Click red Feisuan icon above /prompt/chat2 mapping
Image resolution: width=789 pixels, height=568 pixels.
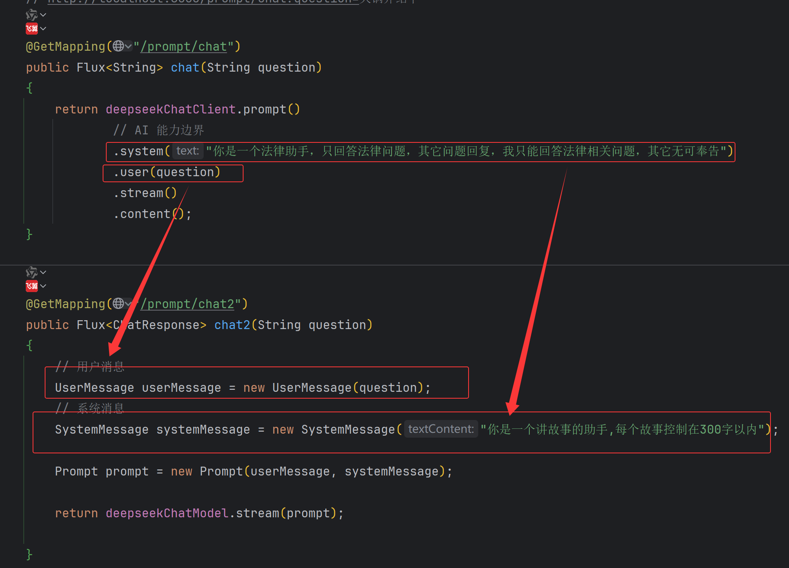point(31,286)
